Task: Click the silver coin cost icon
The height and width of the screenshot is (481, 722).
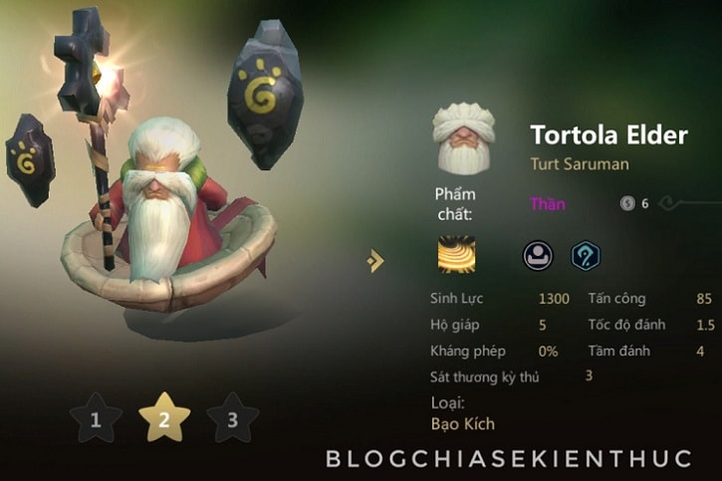Action: pos(627,203)
